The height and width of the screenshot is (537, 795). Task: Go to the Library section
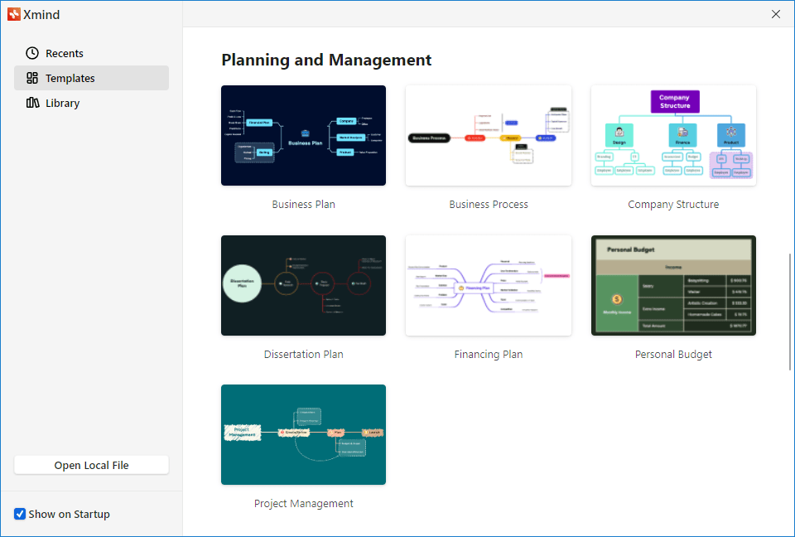click(91, 103)
